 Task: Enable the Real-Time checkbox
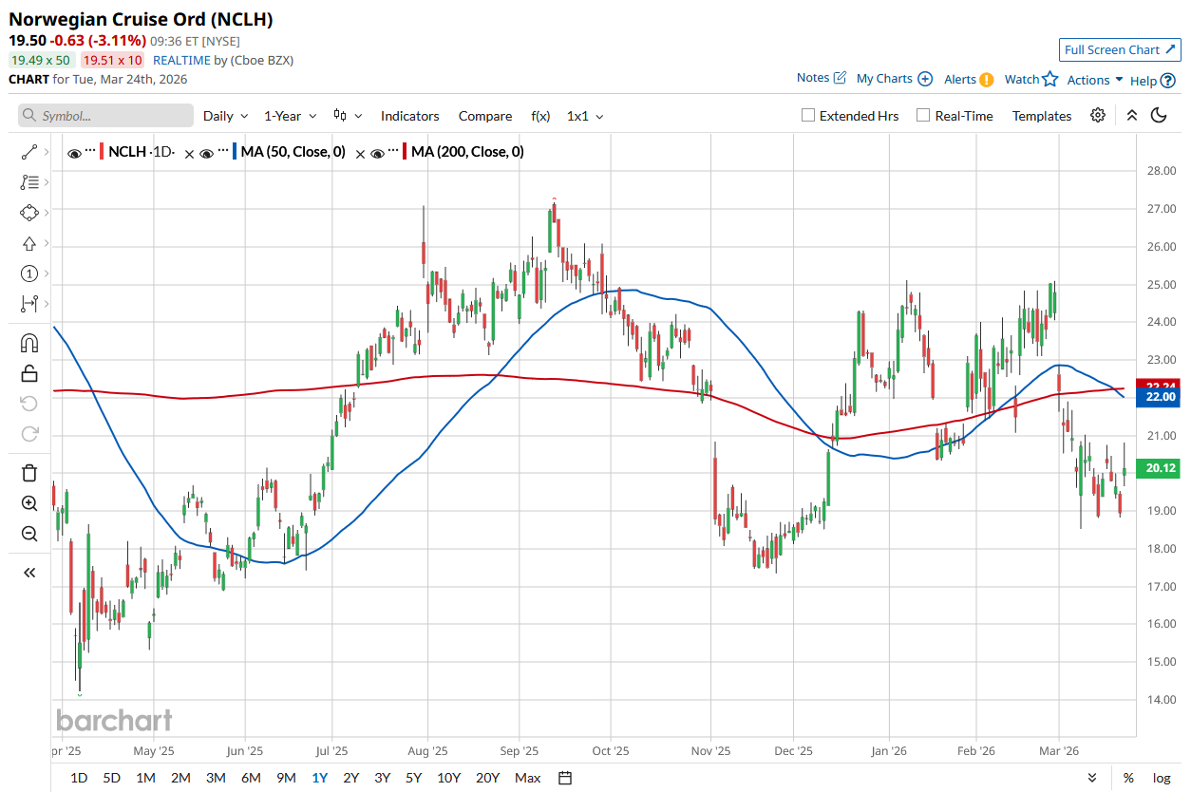click(923, 116)
